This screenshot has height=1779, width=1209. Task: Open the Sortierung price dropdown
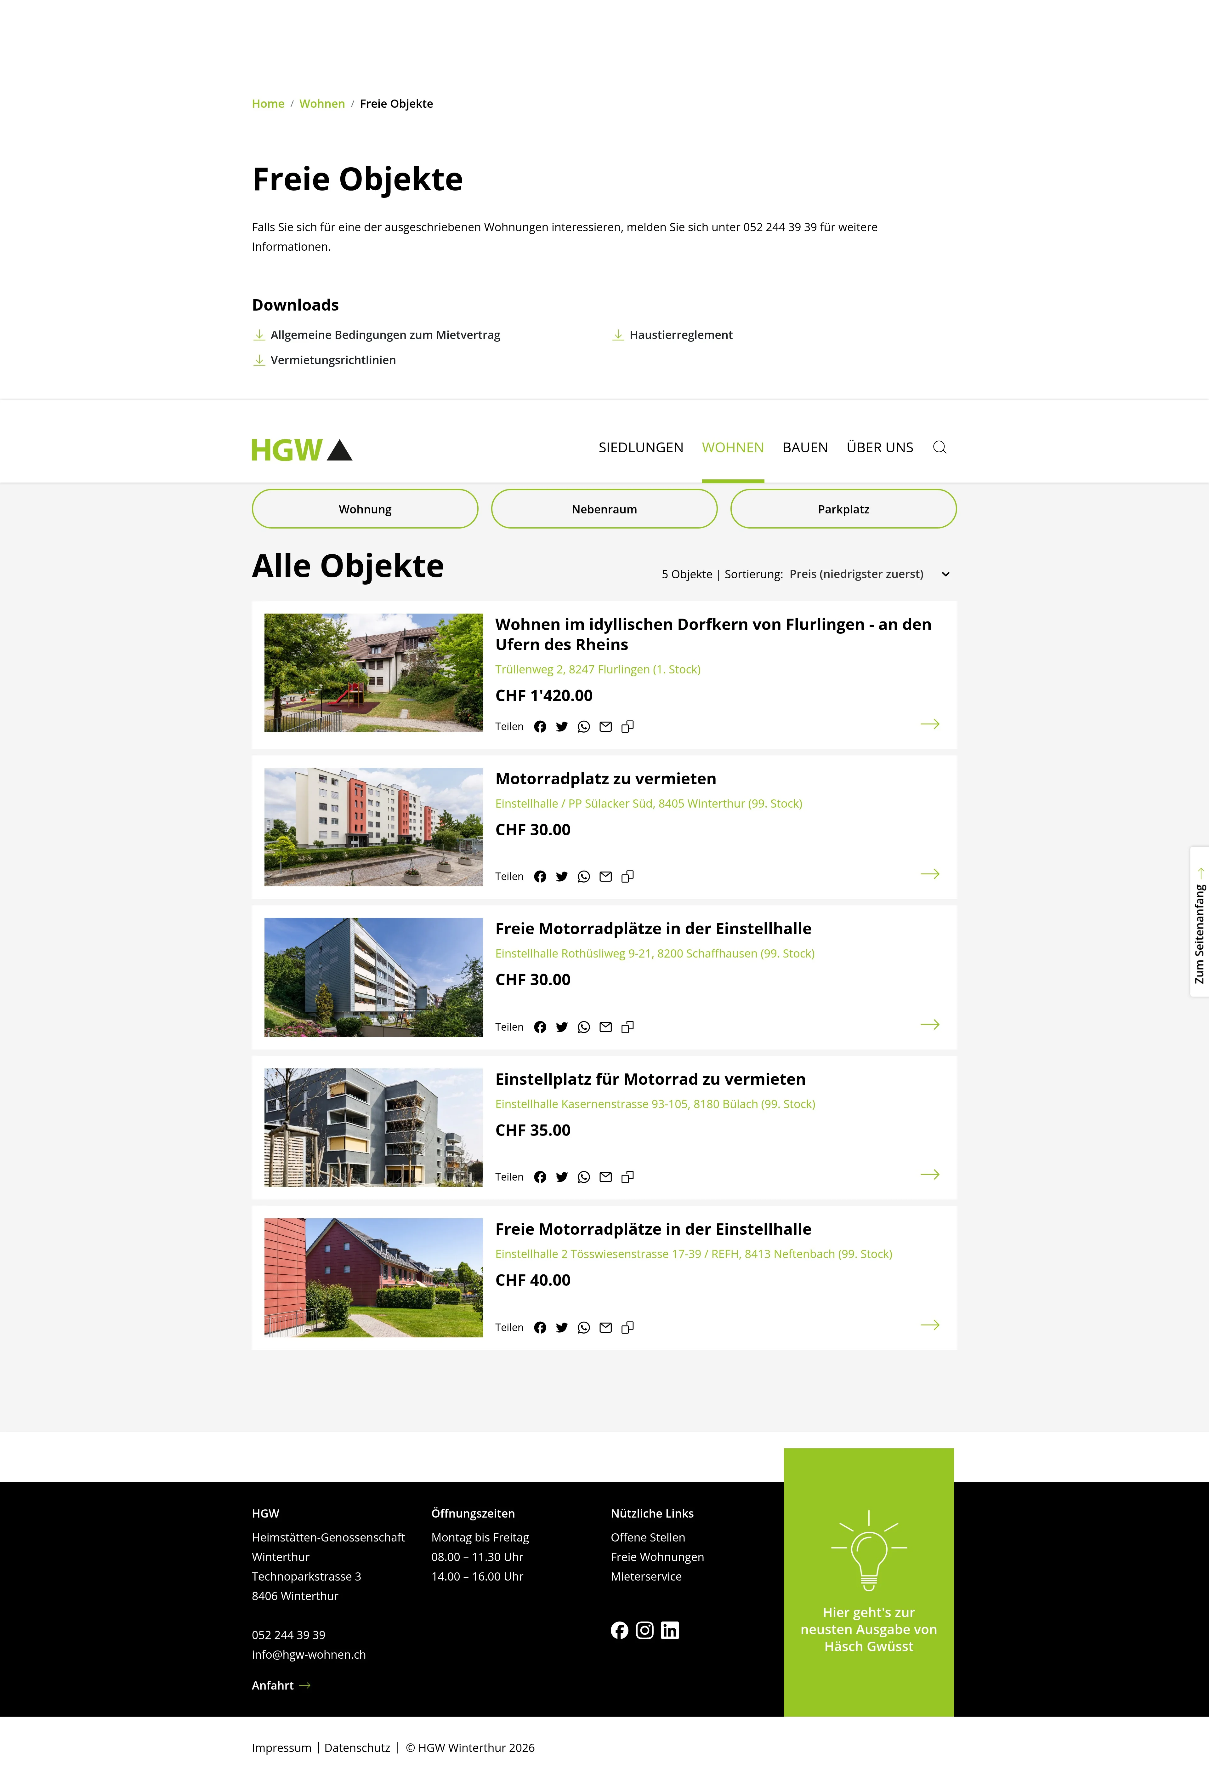click(870, 574)
